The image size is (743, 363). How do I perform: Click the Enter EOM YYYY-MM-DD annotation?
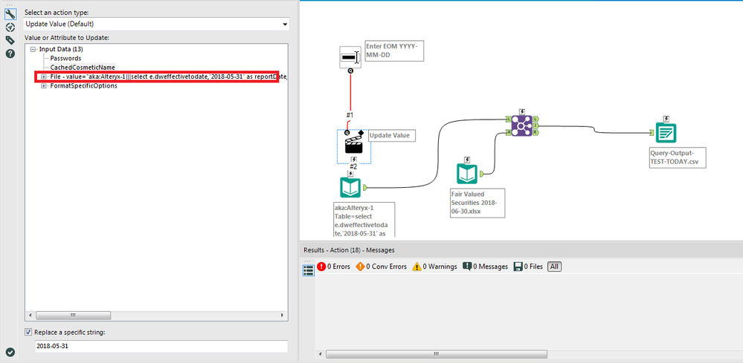point(393,50)
